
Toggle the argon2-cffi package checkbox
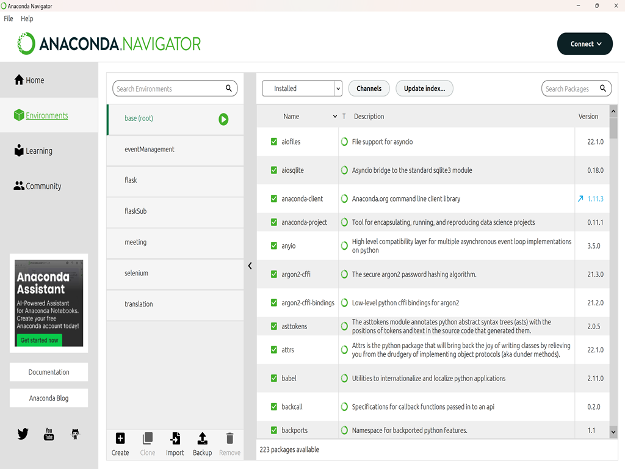(x=274, y=274)
